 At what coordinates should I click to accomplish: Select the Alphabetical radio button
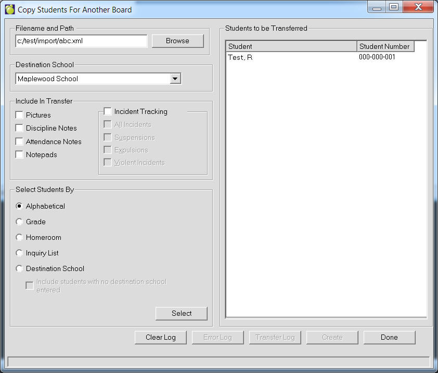click(20, 206)
